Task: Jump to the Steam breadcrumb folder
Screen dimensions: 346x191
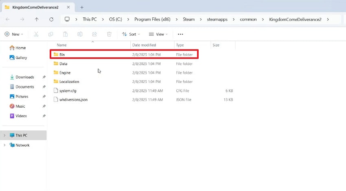Action: 188,20
